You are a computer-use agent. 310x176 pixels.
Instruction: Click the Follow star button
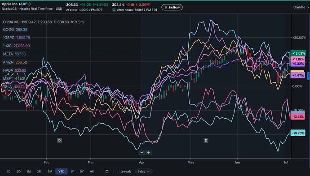pyautogui.click(x=172, y=7)
